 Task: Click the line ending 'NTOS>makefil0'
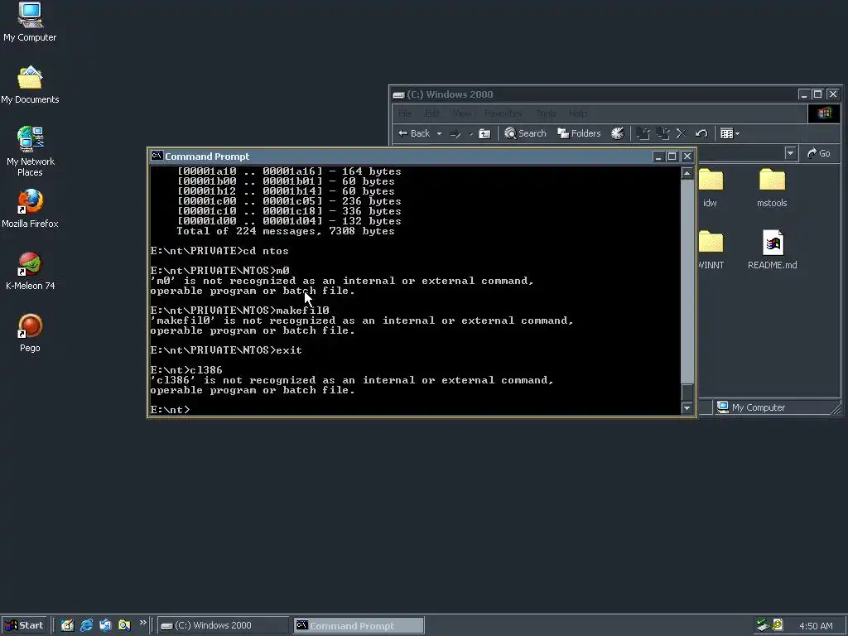239,311
